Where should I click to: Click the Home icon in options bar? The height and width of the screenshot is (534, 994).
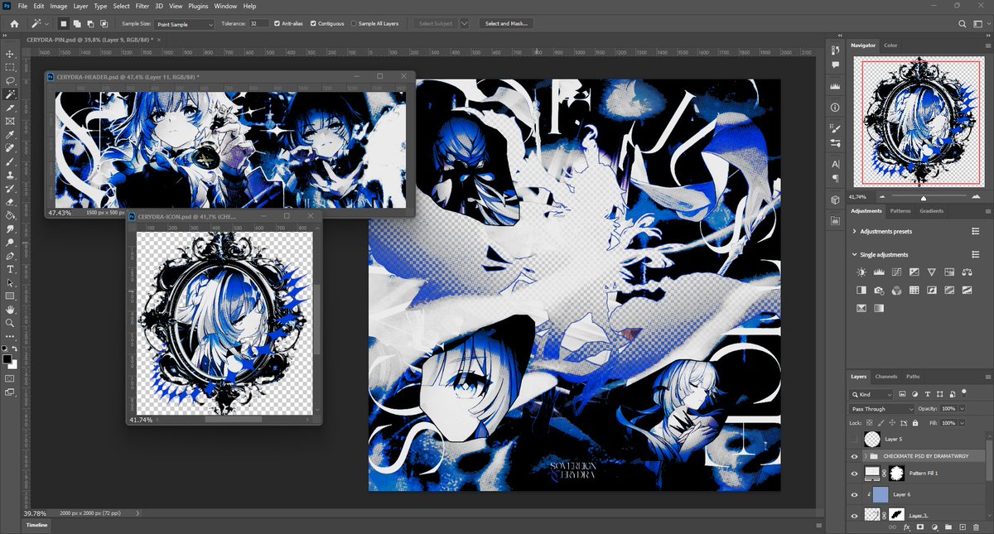14,23
